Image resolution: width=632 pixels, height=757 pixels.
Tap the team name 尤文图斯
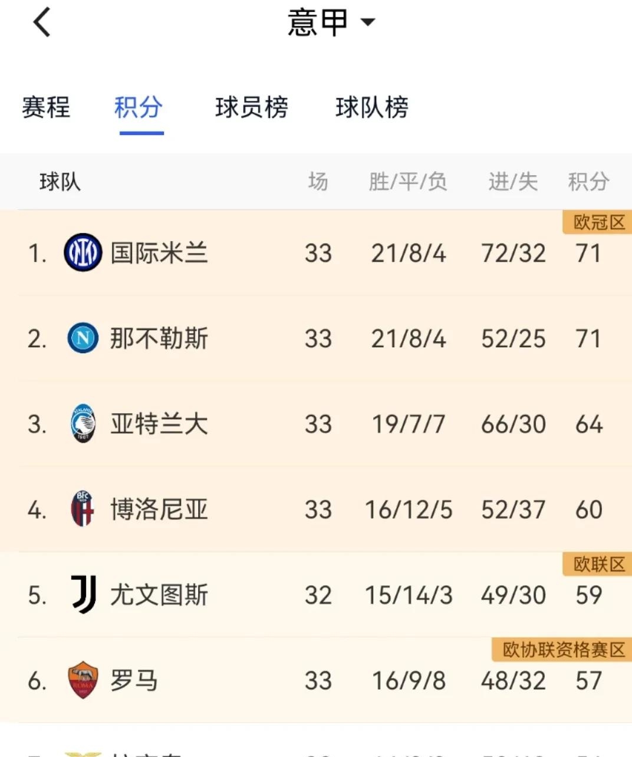(x=158, y=595)
